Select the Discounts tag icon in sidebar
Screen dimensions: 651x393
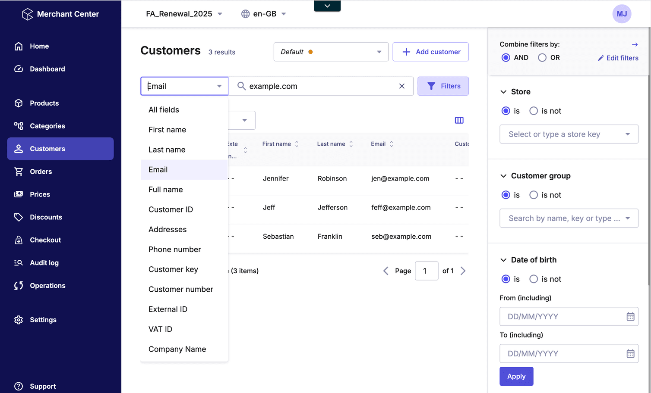(19, 217)
